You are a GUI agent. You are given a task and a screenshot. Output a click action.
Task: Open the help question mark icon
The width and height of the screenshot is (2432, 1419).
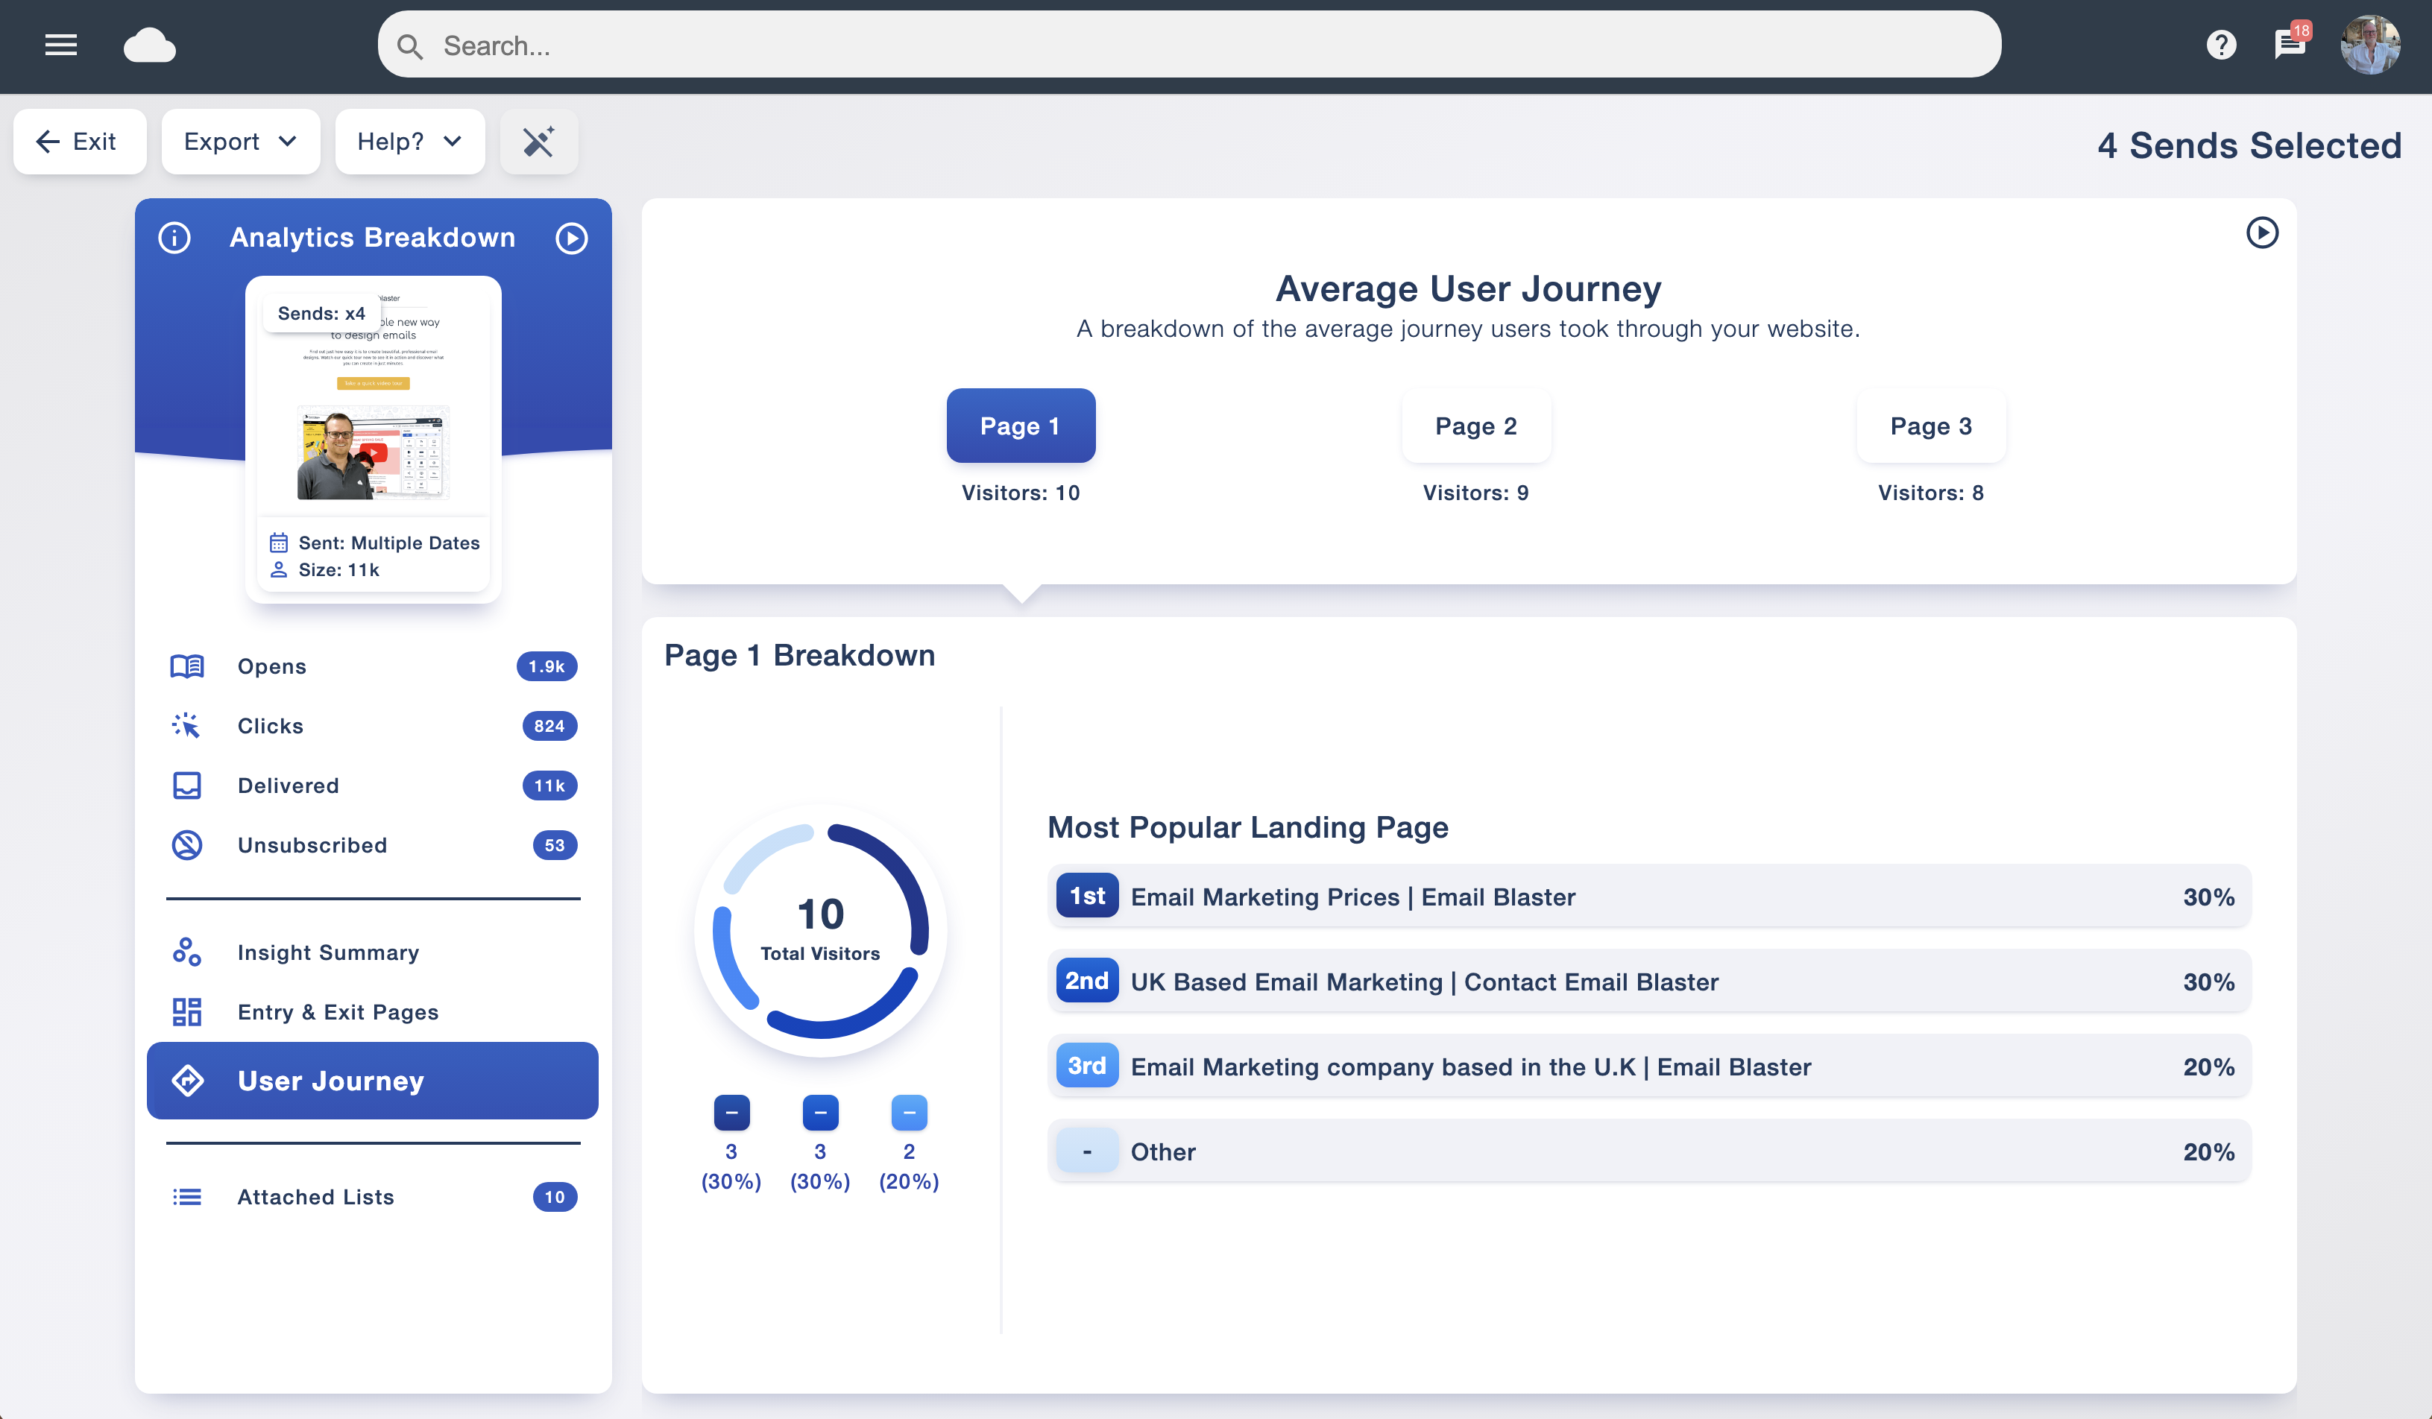[2221, 45]
